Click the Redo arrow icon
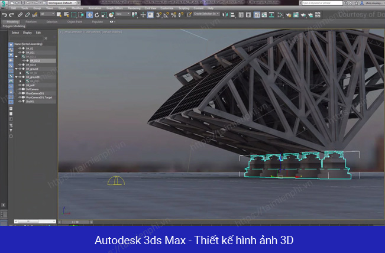The width and height of the screenshot is (385, 253). tap(11, 15)
